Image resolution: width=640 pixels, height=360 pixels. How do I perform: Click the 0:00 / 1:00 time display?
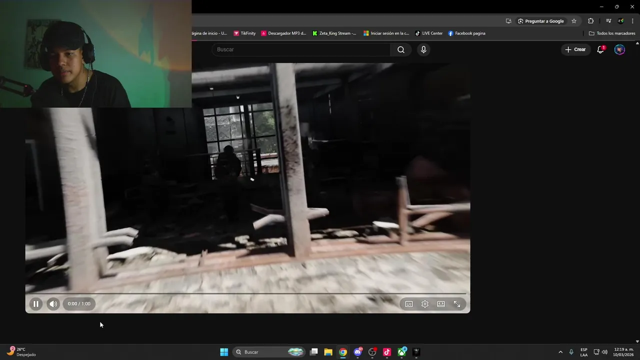pyautogui.click(x=79, y=304)
